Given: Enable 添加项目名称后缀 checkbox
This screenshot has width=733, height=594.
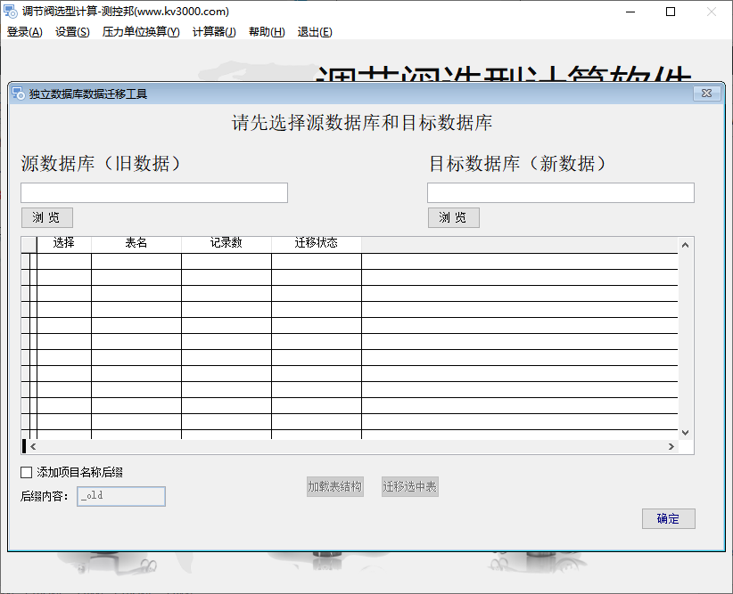Looking at the screenshot, I should tap(27, 473).
